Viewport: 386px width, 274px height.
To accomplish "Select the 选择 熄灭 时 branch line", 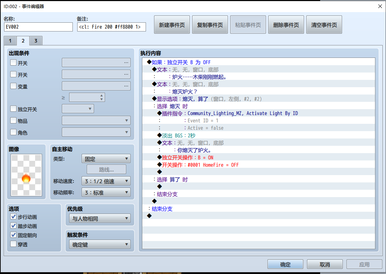I will [x=258, y=106].
